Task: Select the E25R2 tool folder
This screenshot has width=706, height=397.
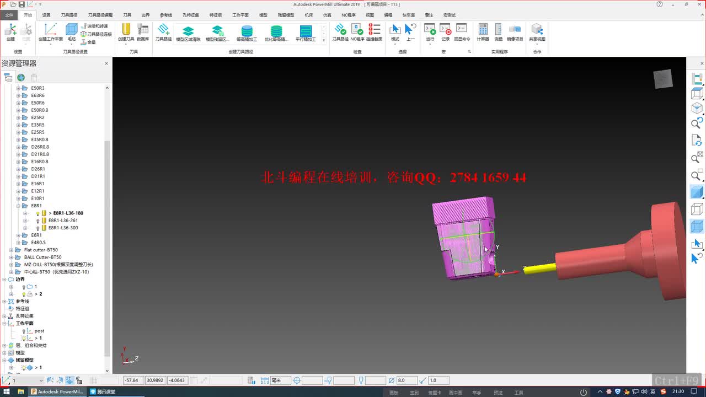Action: (38, 117)
